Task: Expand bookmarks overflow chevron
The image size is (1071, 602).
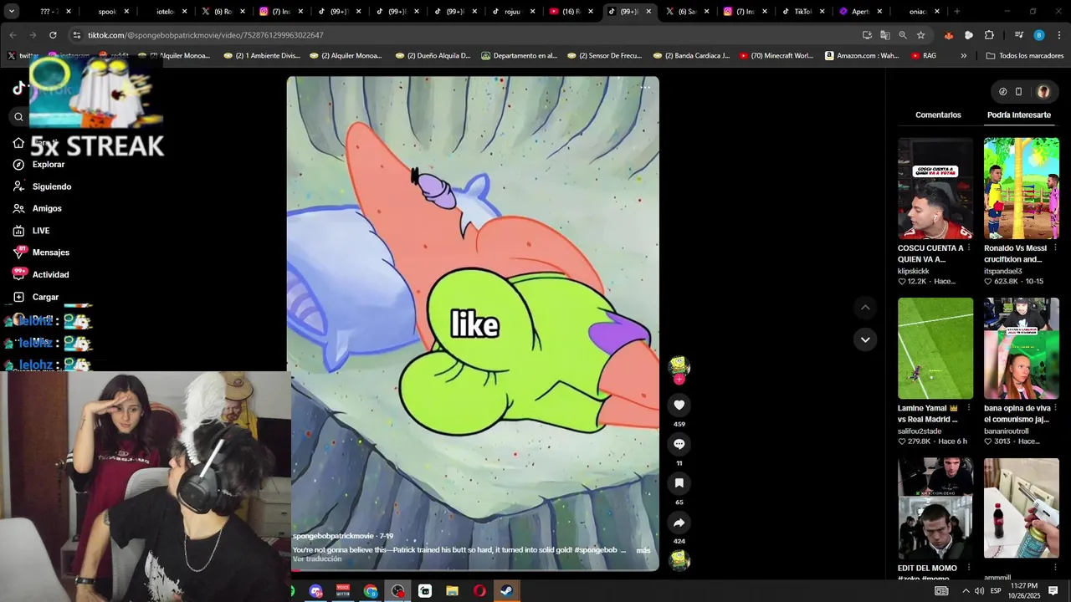Action: [963, 56]
